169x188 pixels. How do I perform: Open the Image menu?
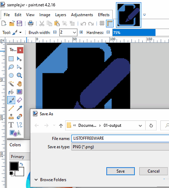coord(45,15)
